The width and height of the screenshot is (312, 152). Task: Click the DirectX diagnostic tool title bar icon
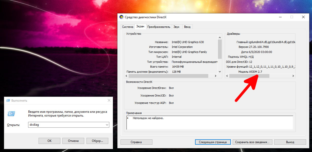[122, 17]
